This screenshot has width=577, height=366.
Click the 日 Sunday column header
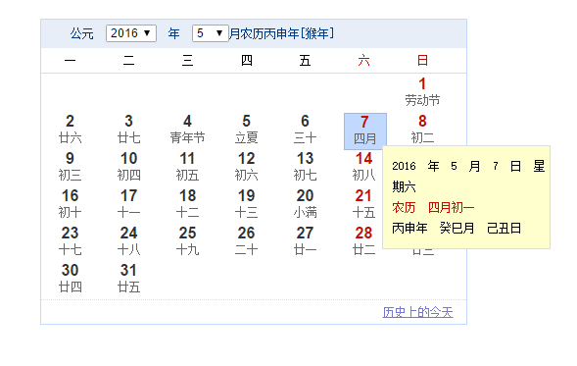(422, 60)
